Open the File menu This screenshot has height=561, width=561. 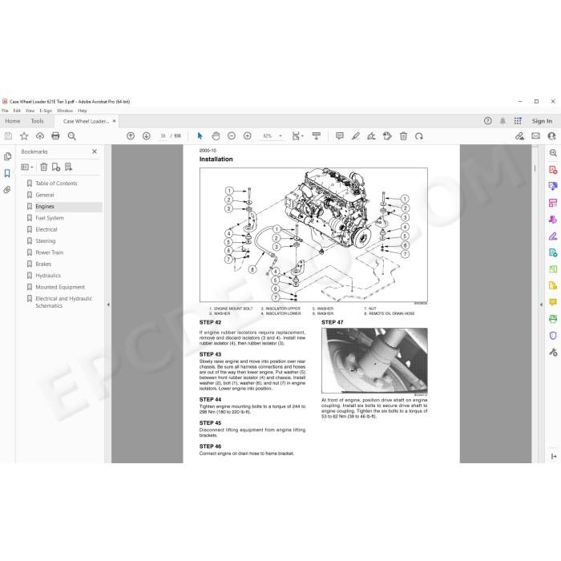[5, 111]
